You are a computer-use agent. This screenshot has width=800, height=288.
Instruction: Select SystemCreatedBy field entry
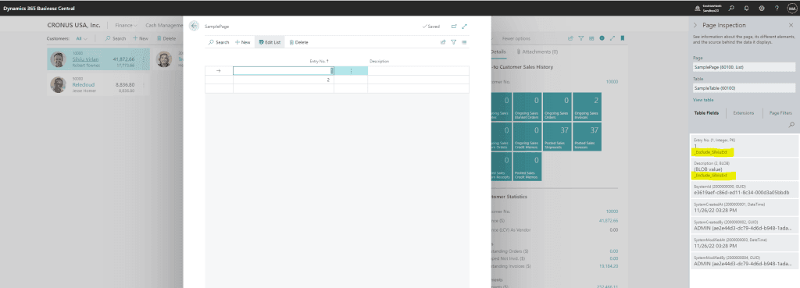pos(744,226)
